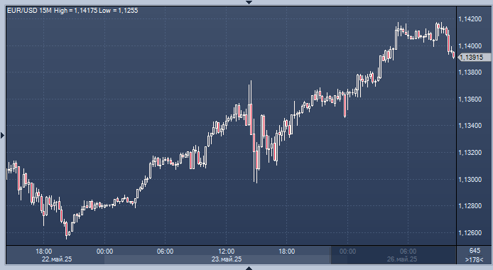493x270 pixels.
Task: Expand the top panel arrow above the chart
Action: pyautogui.click(x=249, y=3)
